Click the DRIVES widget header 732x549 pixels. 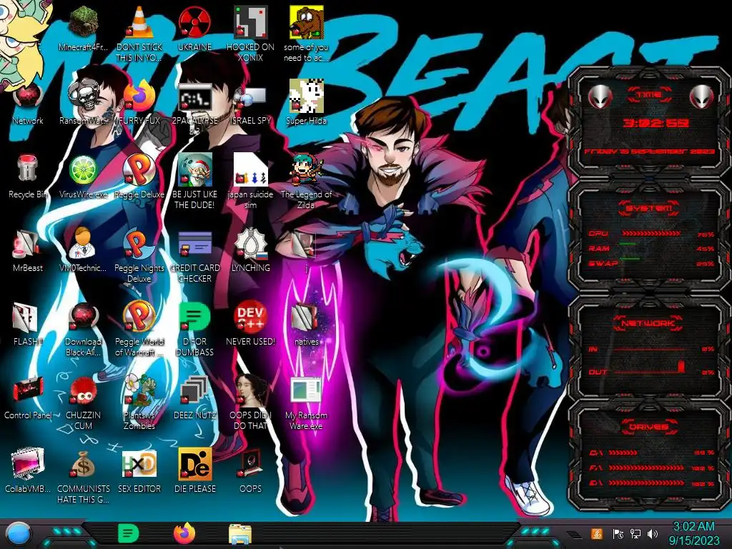click(x=648, y=427)
